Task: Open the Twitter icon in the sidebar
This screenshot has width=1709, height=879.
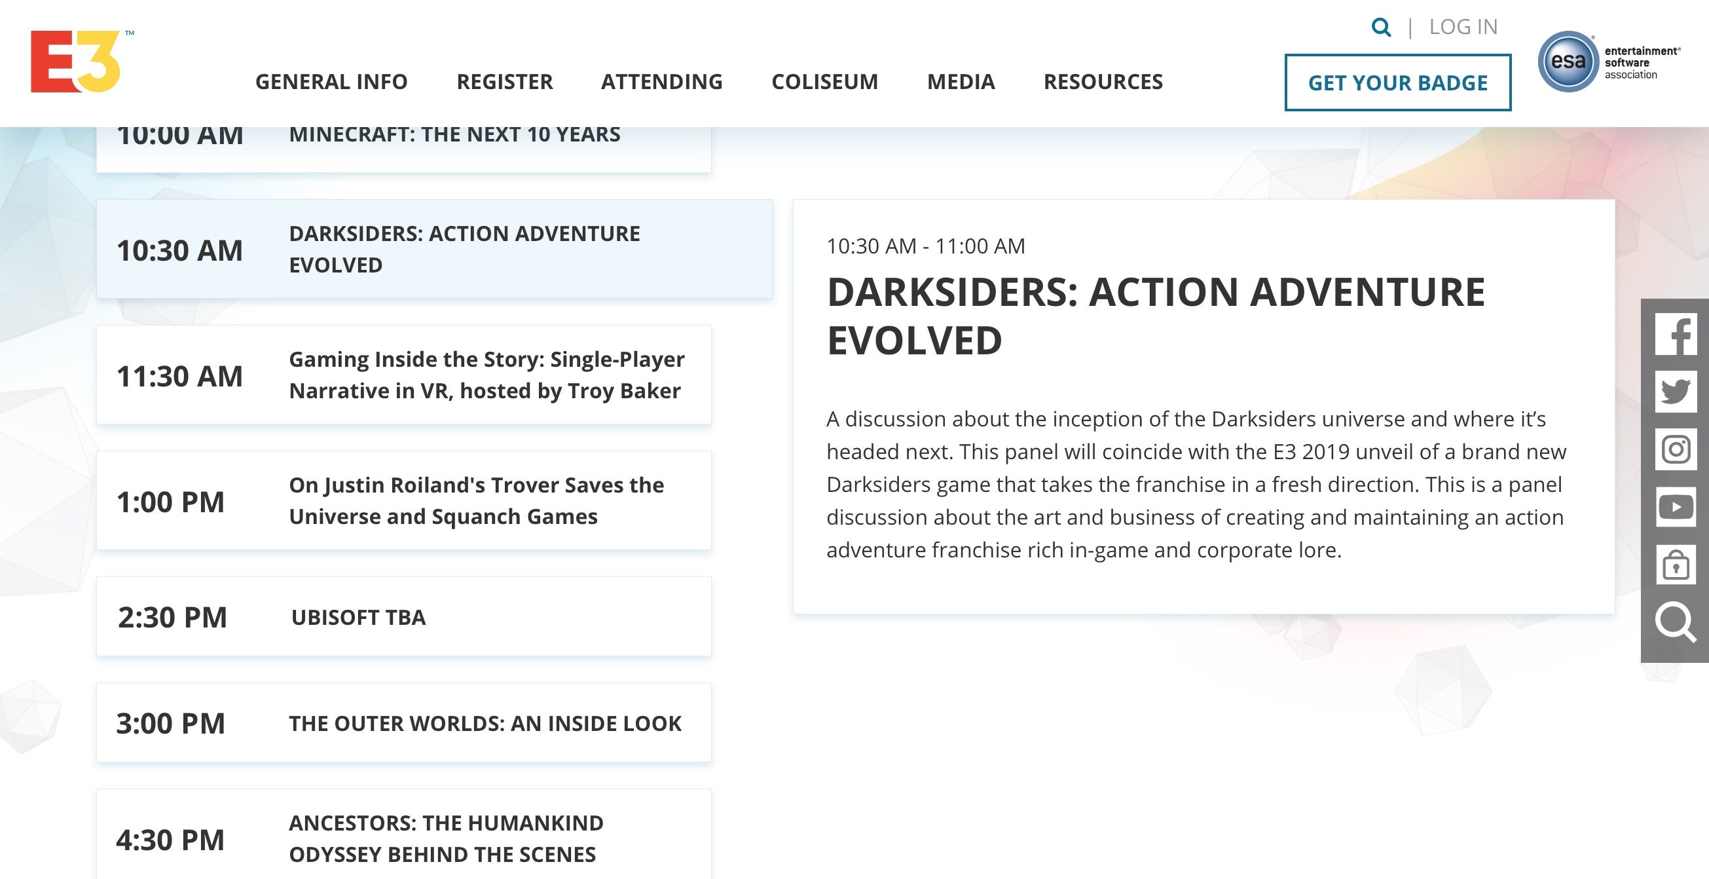Action: 1676,392
